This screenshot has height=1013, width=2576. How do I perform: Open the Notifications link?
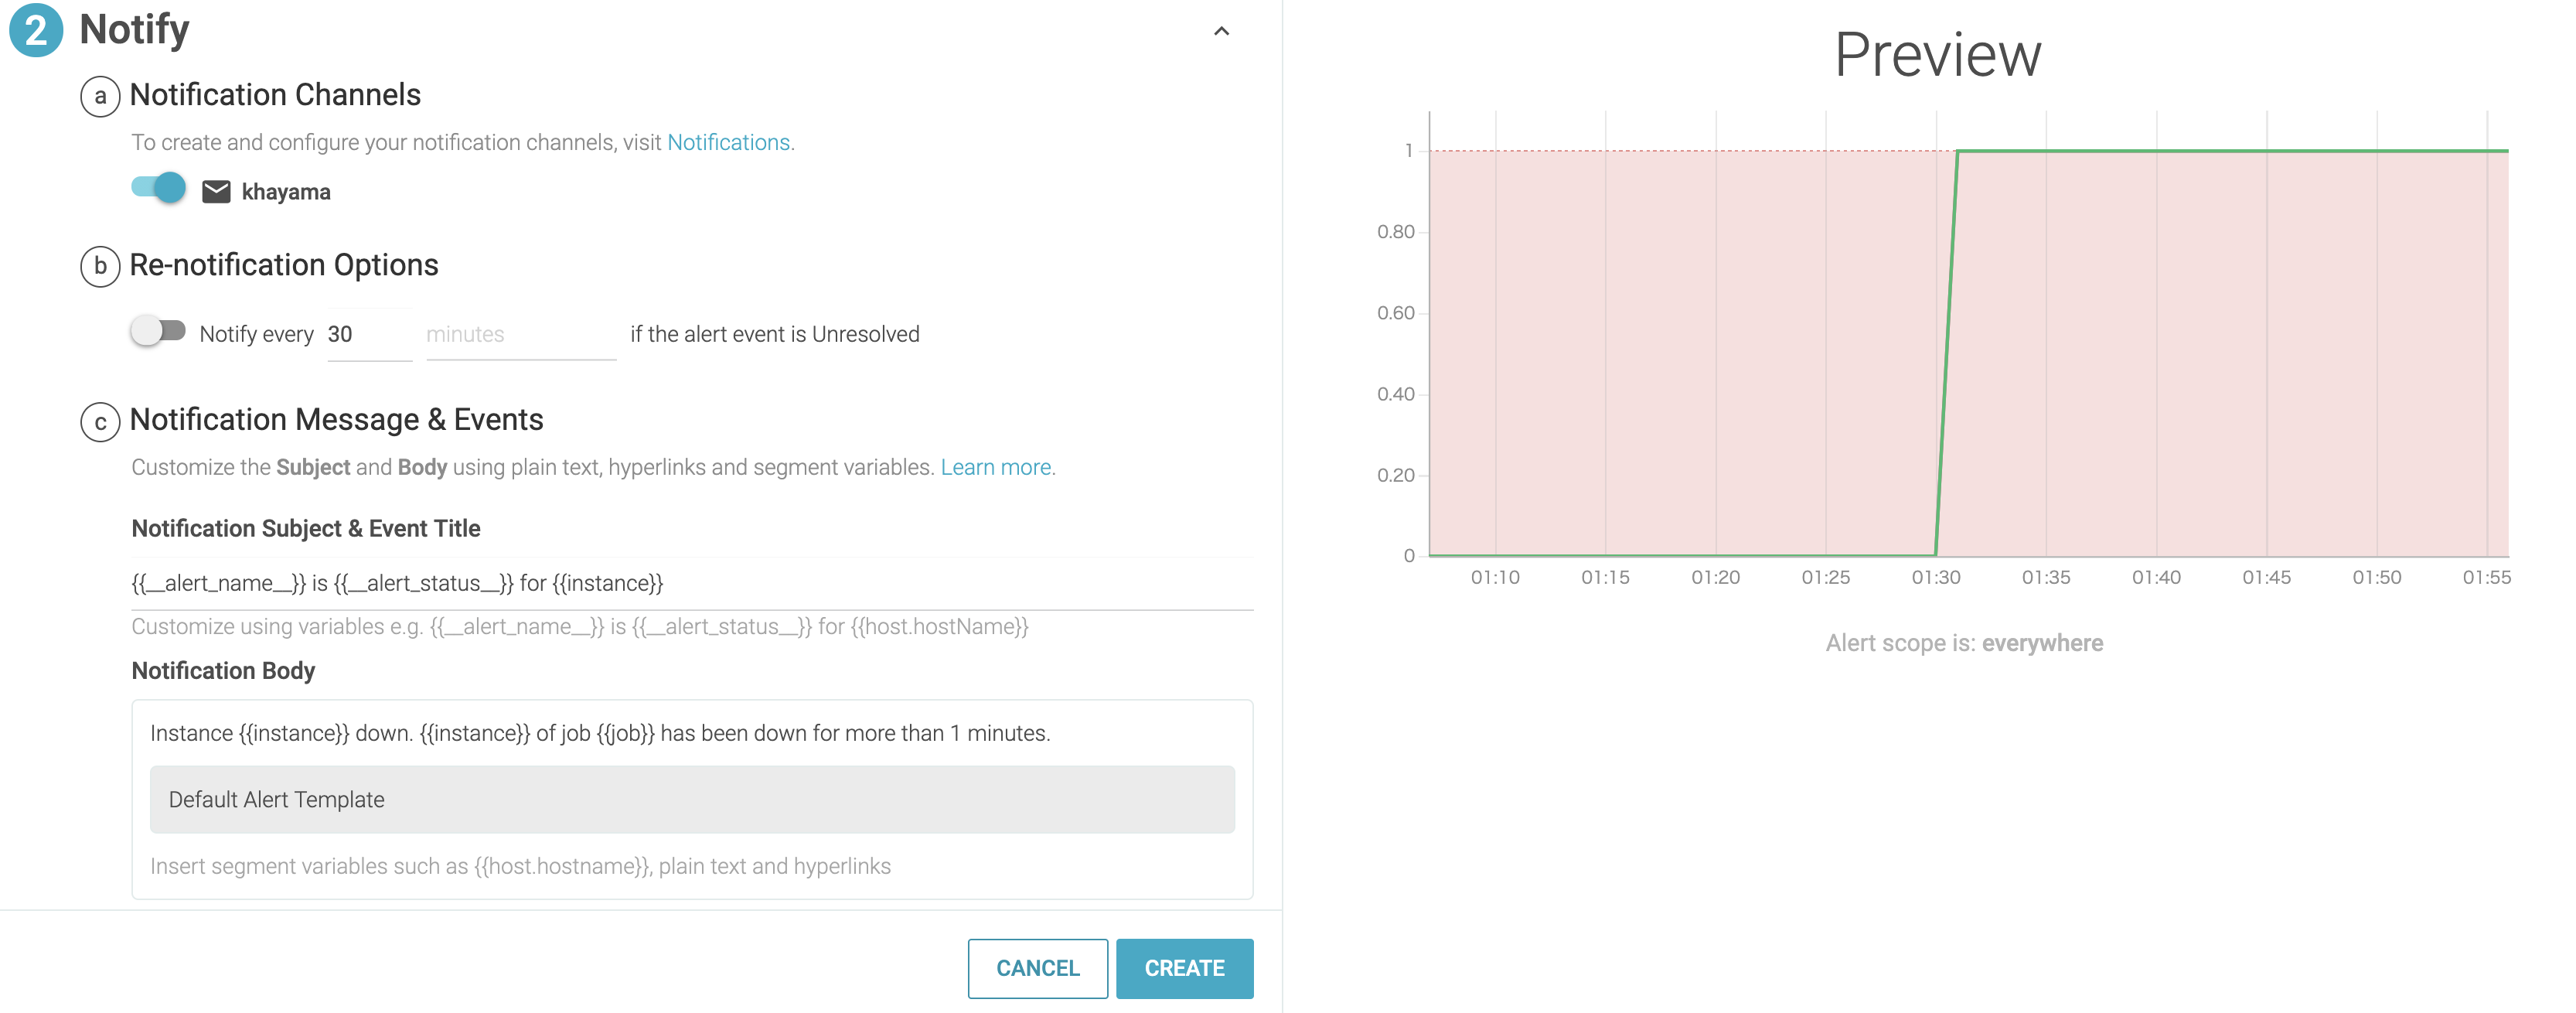[728, 142]
